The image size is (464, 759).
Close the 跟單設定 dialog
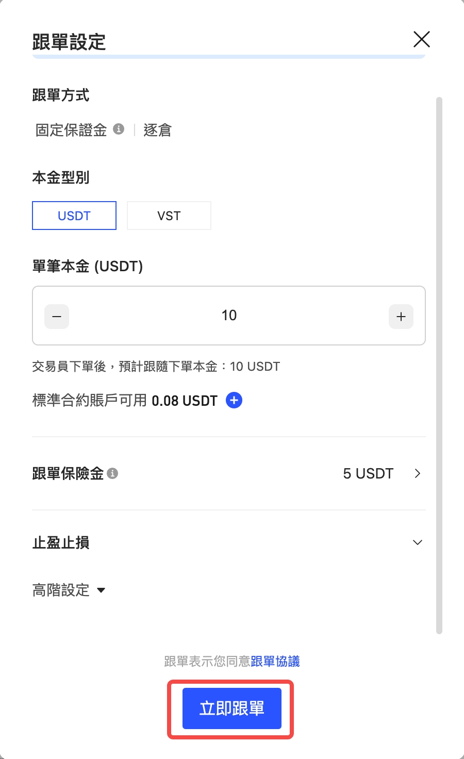click(422, 39)
